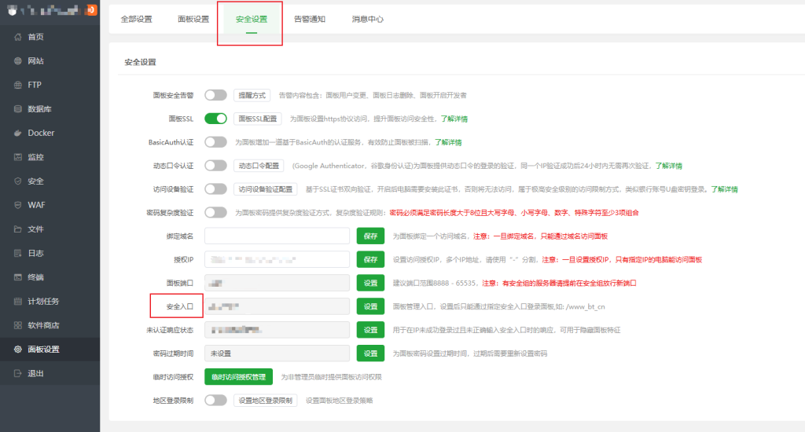
Task: Click the orange notification badge at top-left
Action: pos(92,9)
